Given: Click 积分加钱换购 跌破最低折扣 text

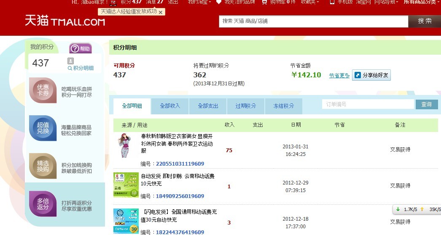Looking at the screenshot, I should click(x=77, y=168).
